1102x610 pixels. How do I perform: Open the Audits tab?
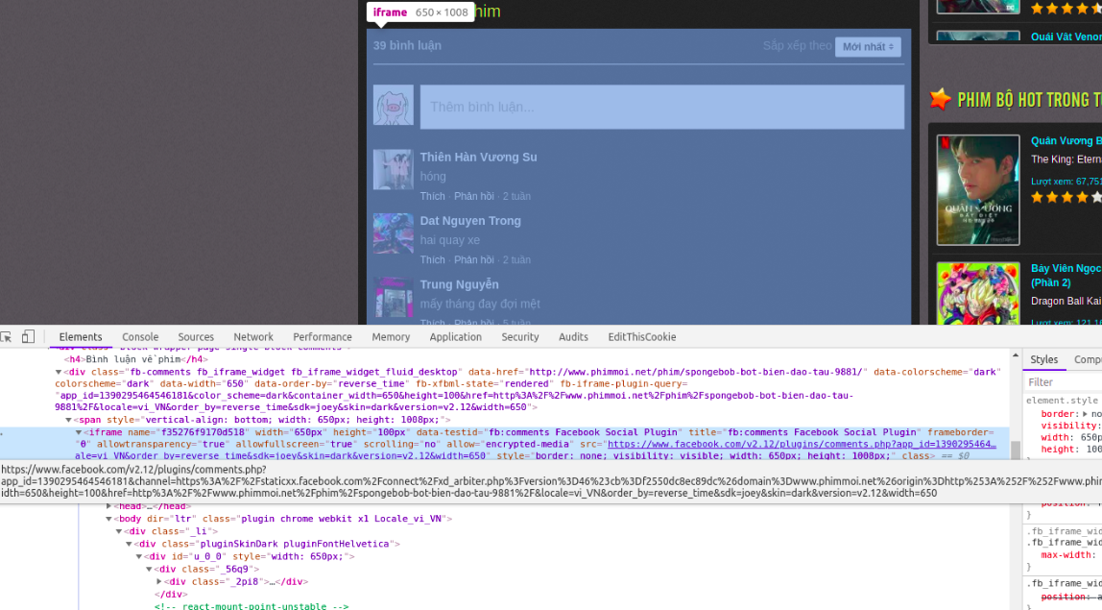(x=573, y=337)
